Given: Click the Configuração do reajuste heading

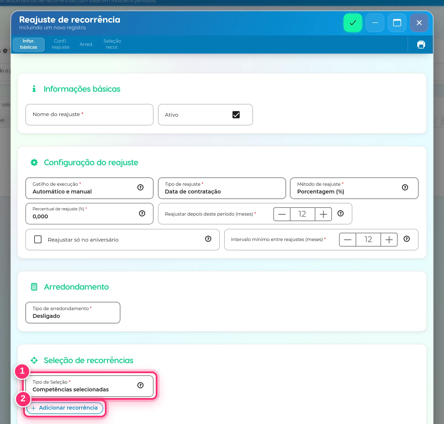Looking at the screenshot, I should tap(91, 163).
